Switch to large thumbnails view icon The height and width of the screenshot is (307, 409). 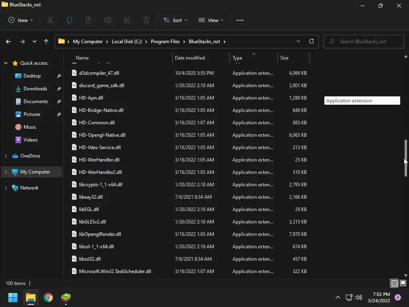click(403, 283)
